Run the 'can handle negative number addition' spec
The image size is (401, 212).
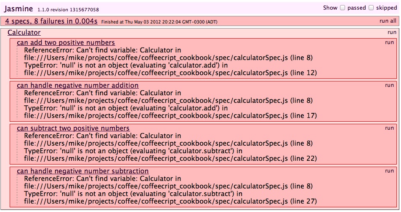[389, 85]
